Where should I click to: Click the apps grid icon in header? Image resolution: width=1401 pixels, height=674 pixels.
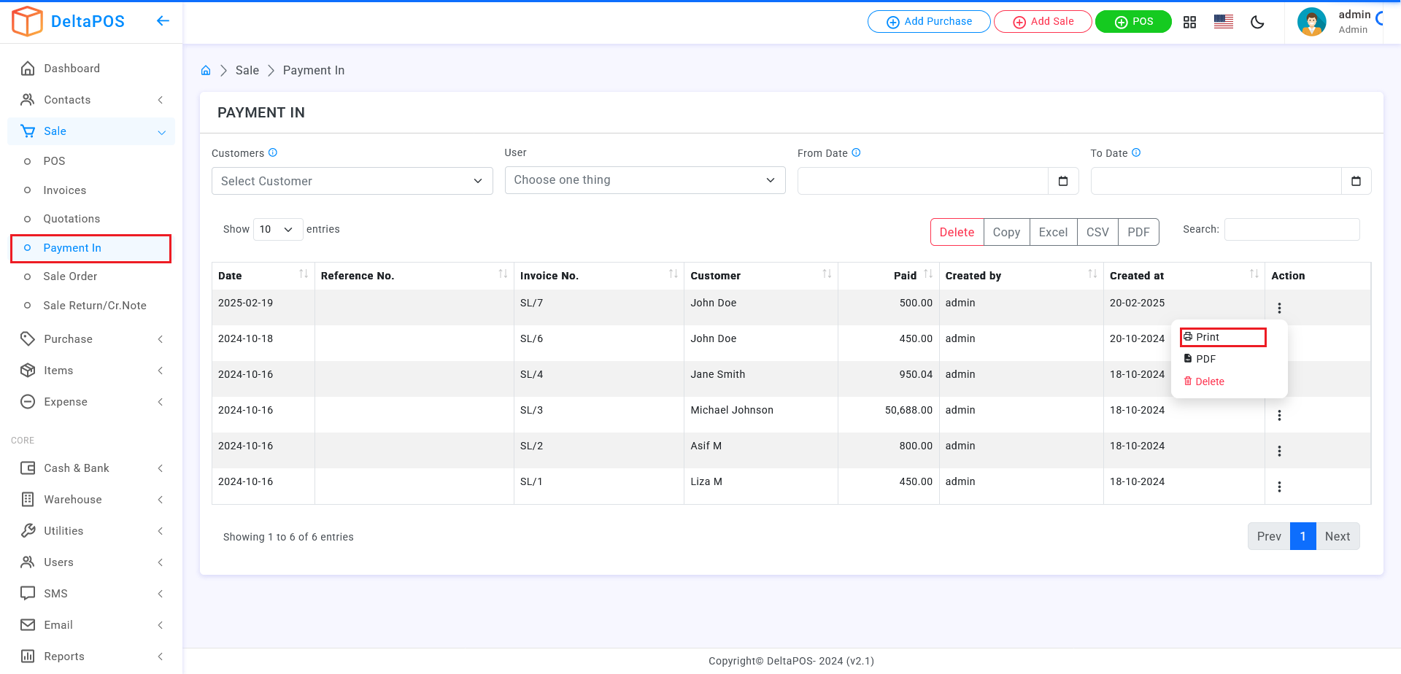1189,22
